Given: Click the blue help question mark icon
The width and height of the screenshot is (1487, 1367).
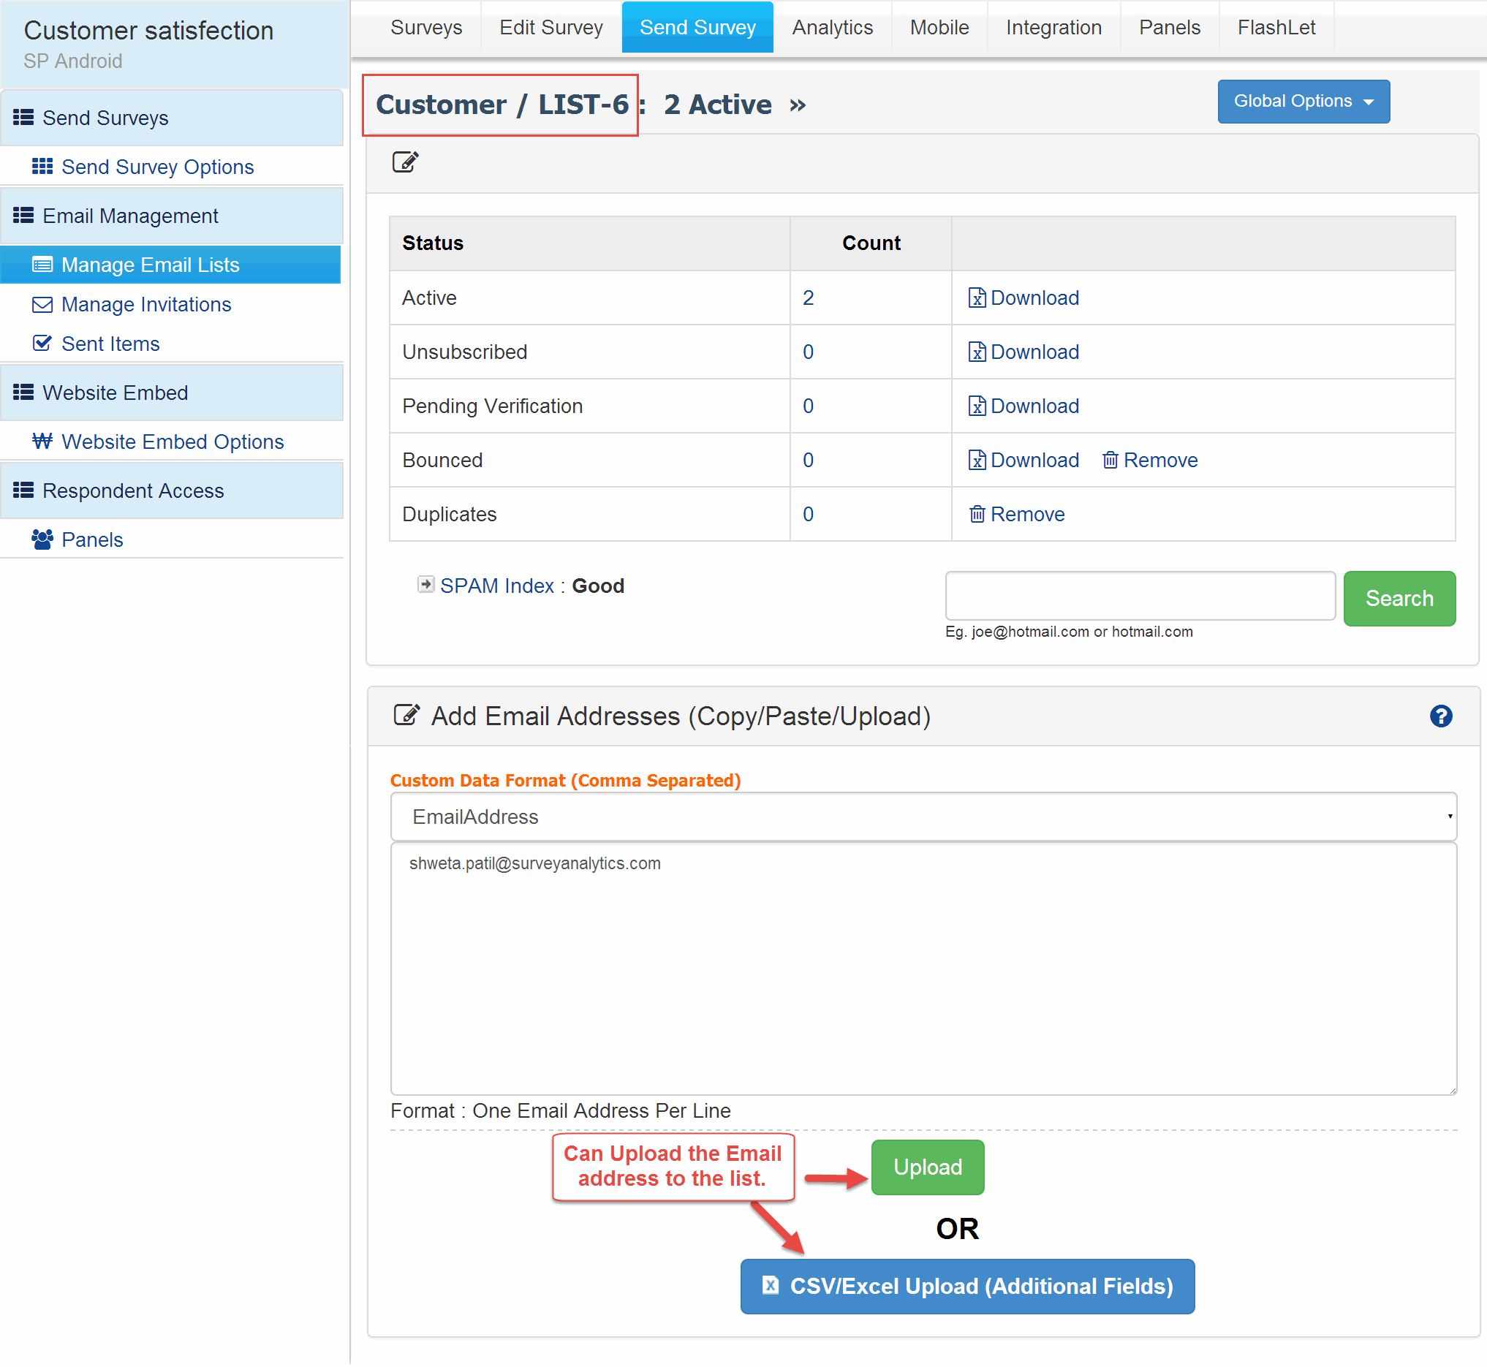Looking at the screenshot, I should point(1440,716).
